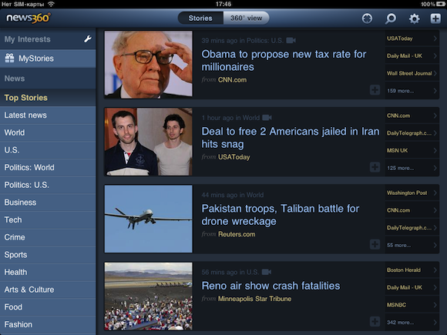Select Latest news in sidebar
Screen dimensions: 447x335
coord(48,115)
